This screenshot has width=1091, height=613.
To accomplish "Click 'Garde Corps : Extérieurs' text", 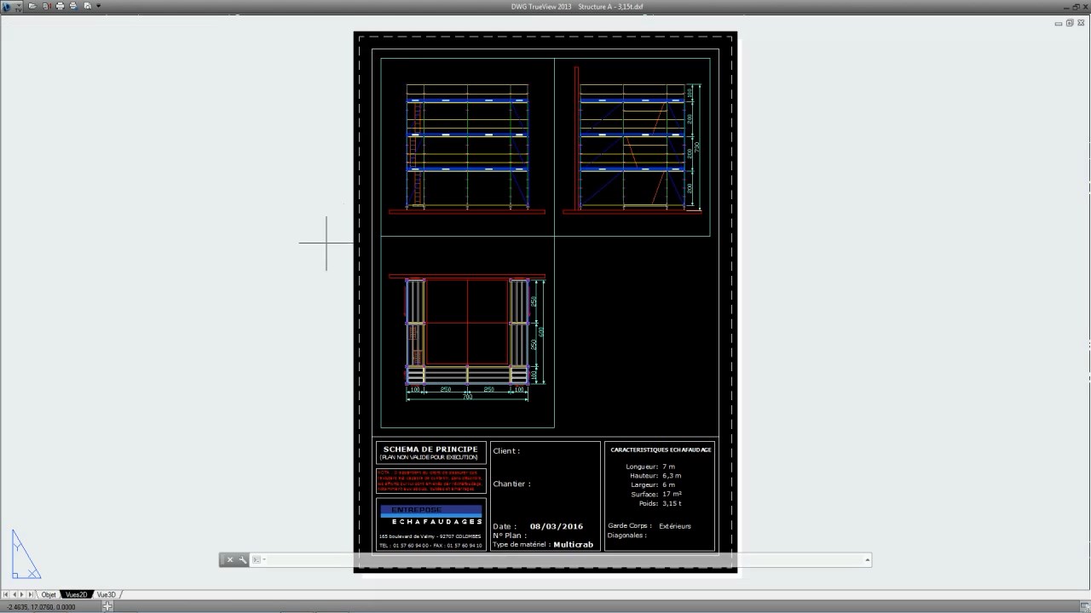I will tap(649, 526).
